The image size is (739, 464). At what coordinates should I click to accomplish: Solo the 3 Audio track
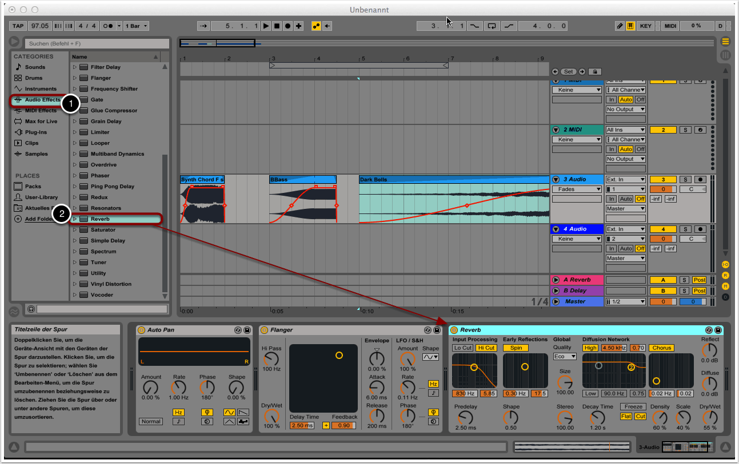685,180
